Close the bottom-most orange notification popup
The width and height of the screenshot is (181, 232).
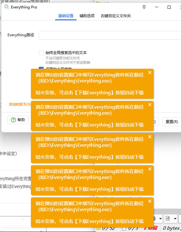click(x=150, y=201)
